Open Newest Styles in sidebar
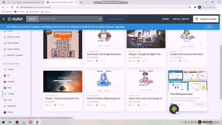 13,49
